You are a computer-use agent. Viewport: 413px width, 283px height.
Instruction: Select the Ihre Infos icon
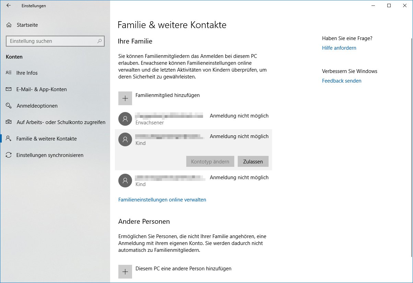pos(9,73)
